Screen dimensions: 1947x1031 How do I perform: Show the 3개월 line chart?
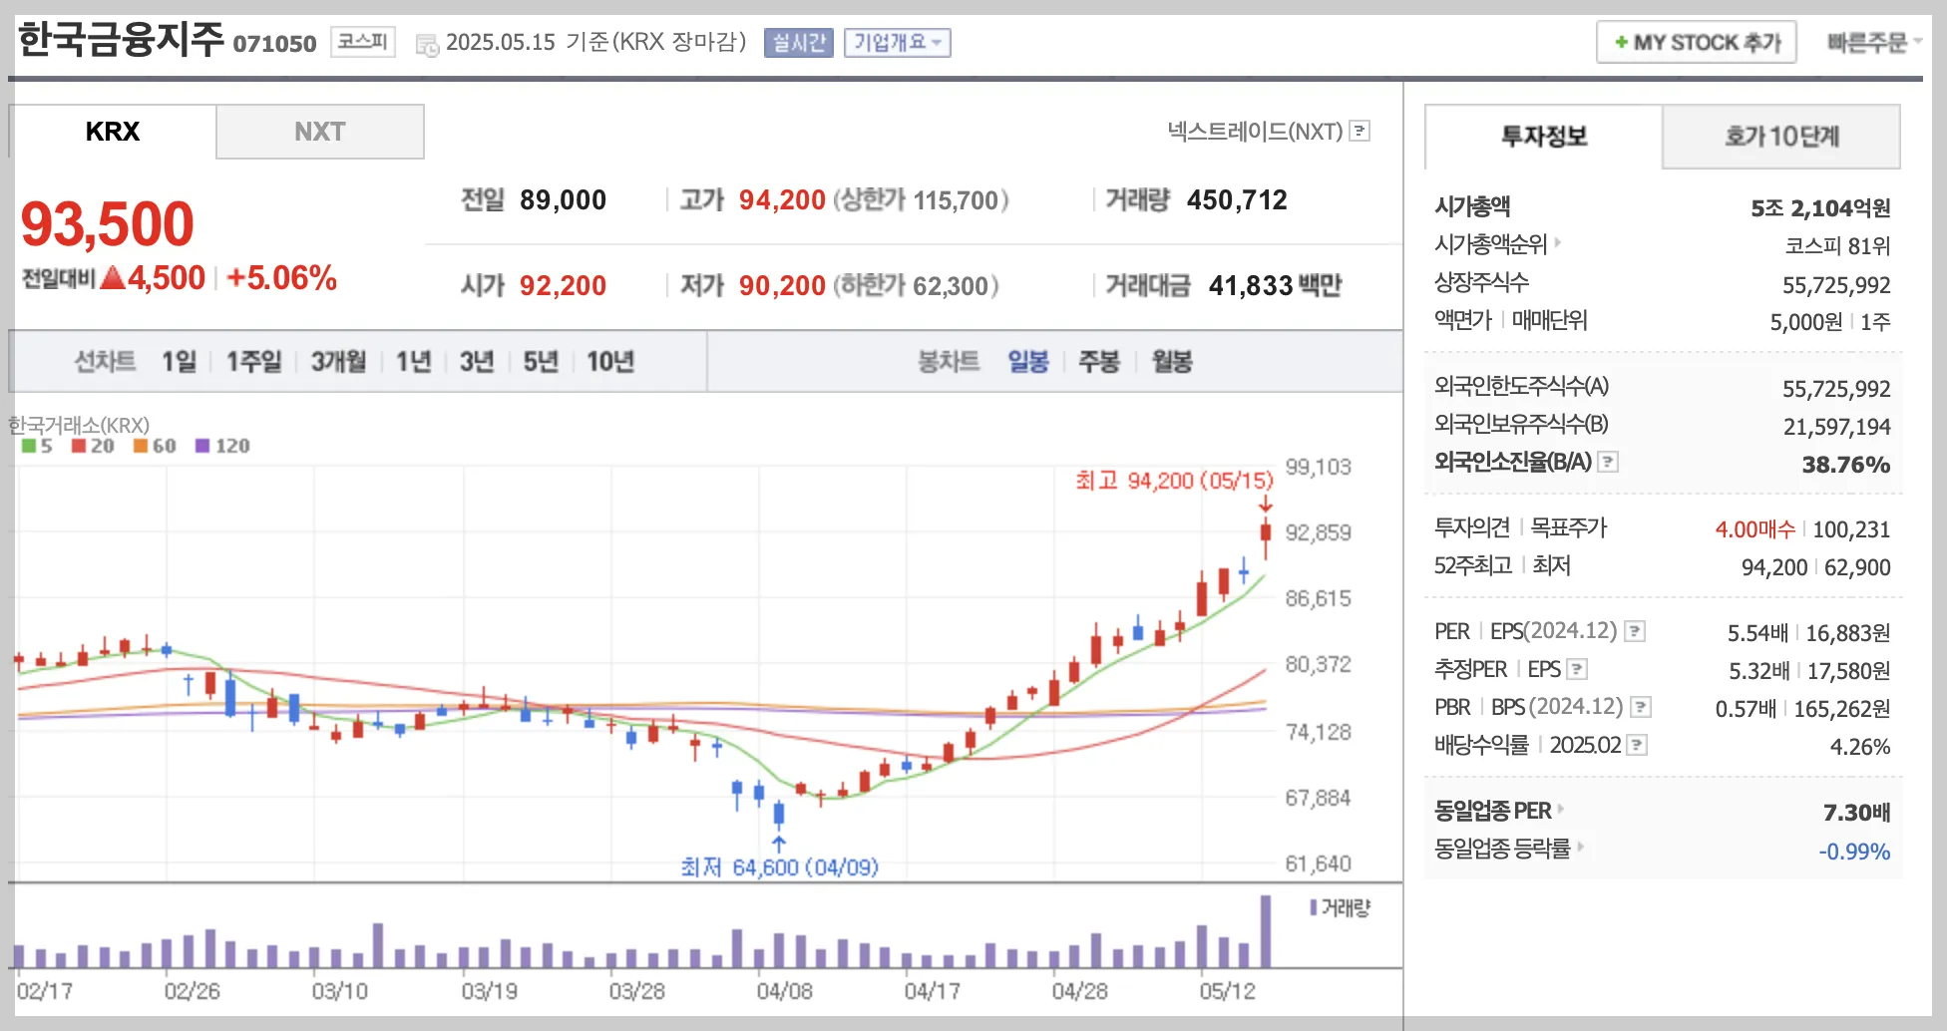[x=338, y=361]
